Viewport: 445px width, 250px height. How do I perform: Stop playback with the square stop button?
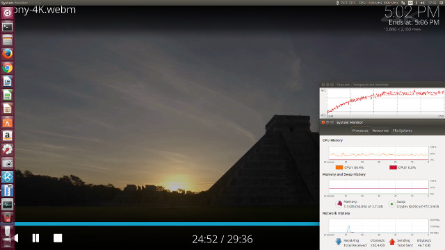click(x=58, y=238)
